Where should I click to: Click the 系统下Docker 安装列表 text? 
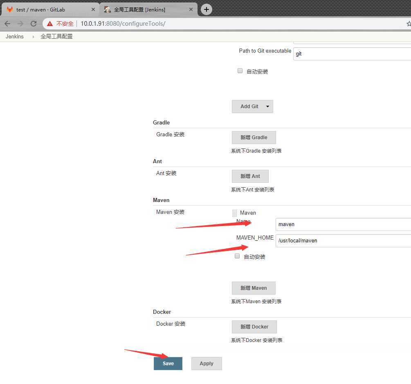tap(256, 340)
